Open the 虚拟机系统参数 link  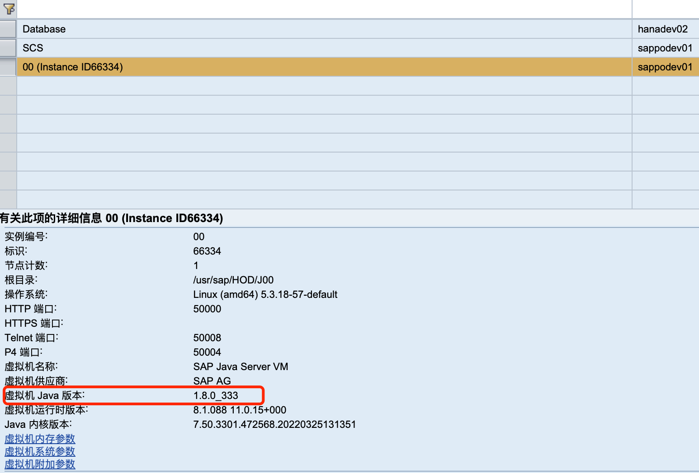(40, 451)
